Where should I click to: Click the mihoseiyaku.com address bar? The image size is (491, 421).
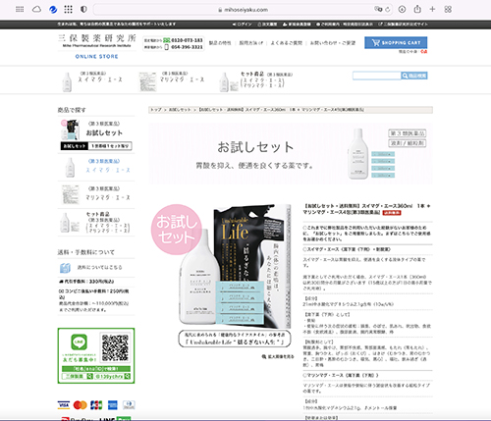click(x=244, y=10)
